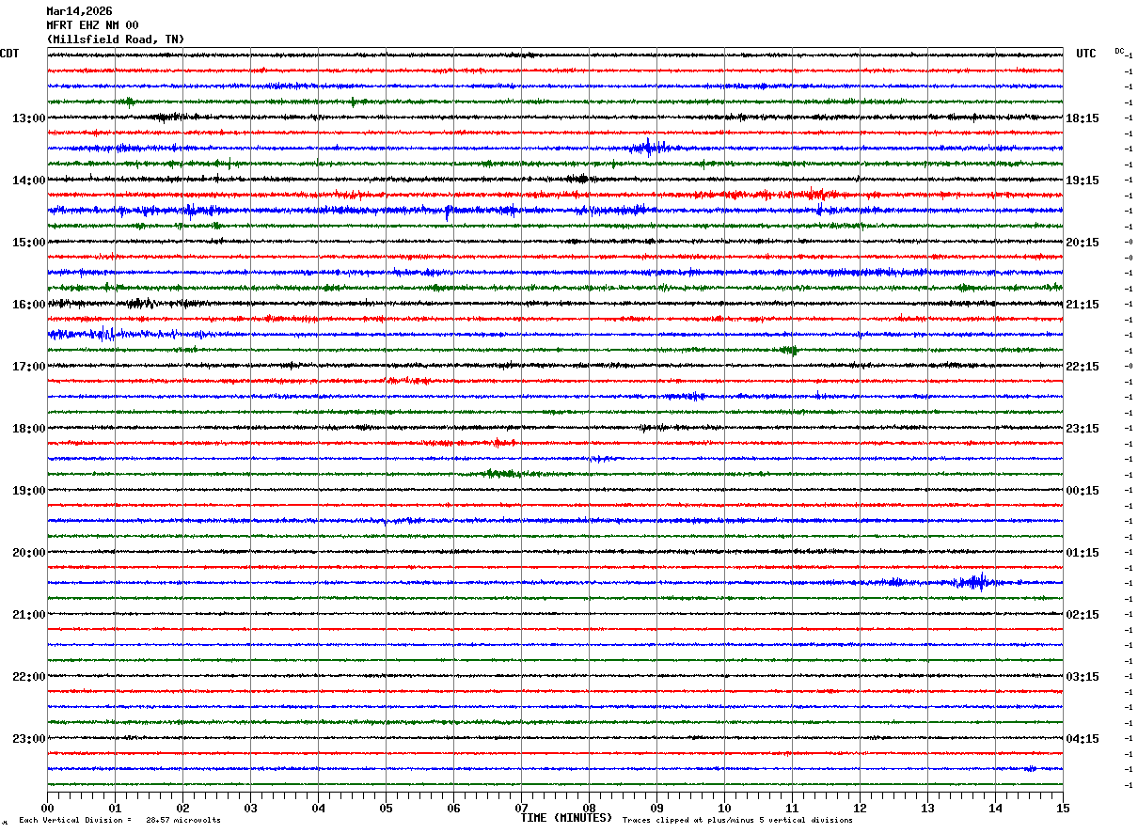The width and height of the screenshot is (1138, 833).
Task: Select minute 11 on the time axis
Action: 792,809
